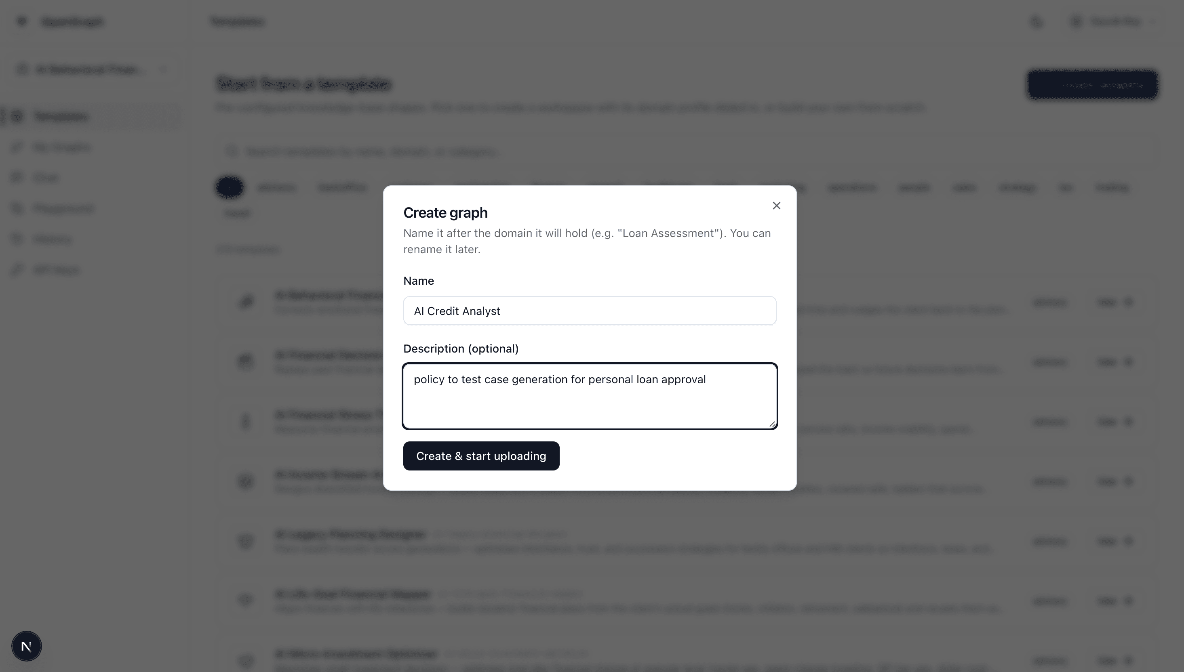Click the AI Legacy Planning Designer template icon

[246, 541]
